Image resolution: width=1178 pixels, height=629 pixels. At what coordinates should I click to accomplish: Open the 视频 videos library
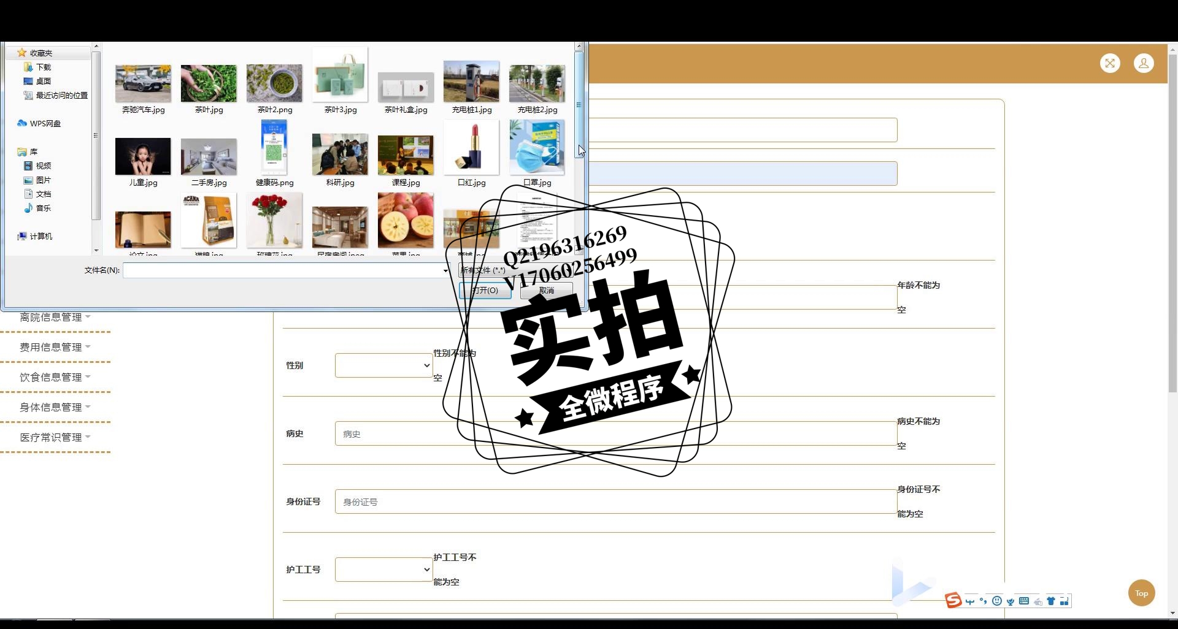(37, 166)
